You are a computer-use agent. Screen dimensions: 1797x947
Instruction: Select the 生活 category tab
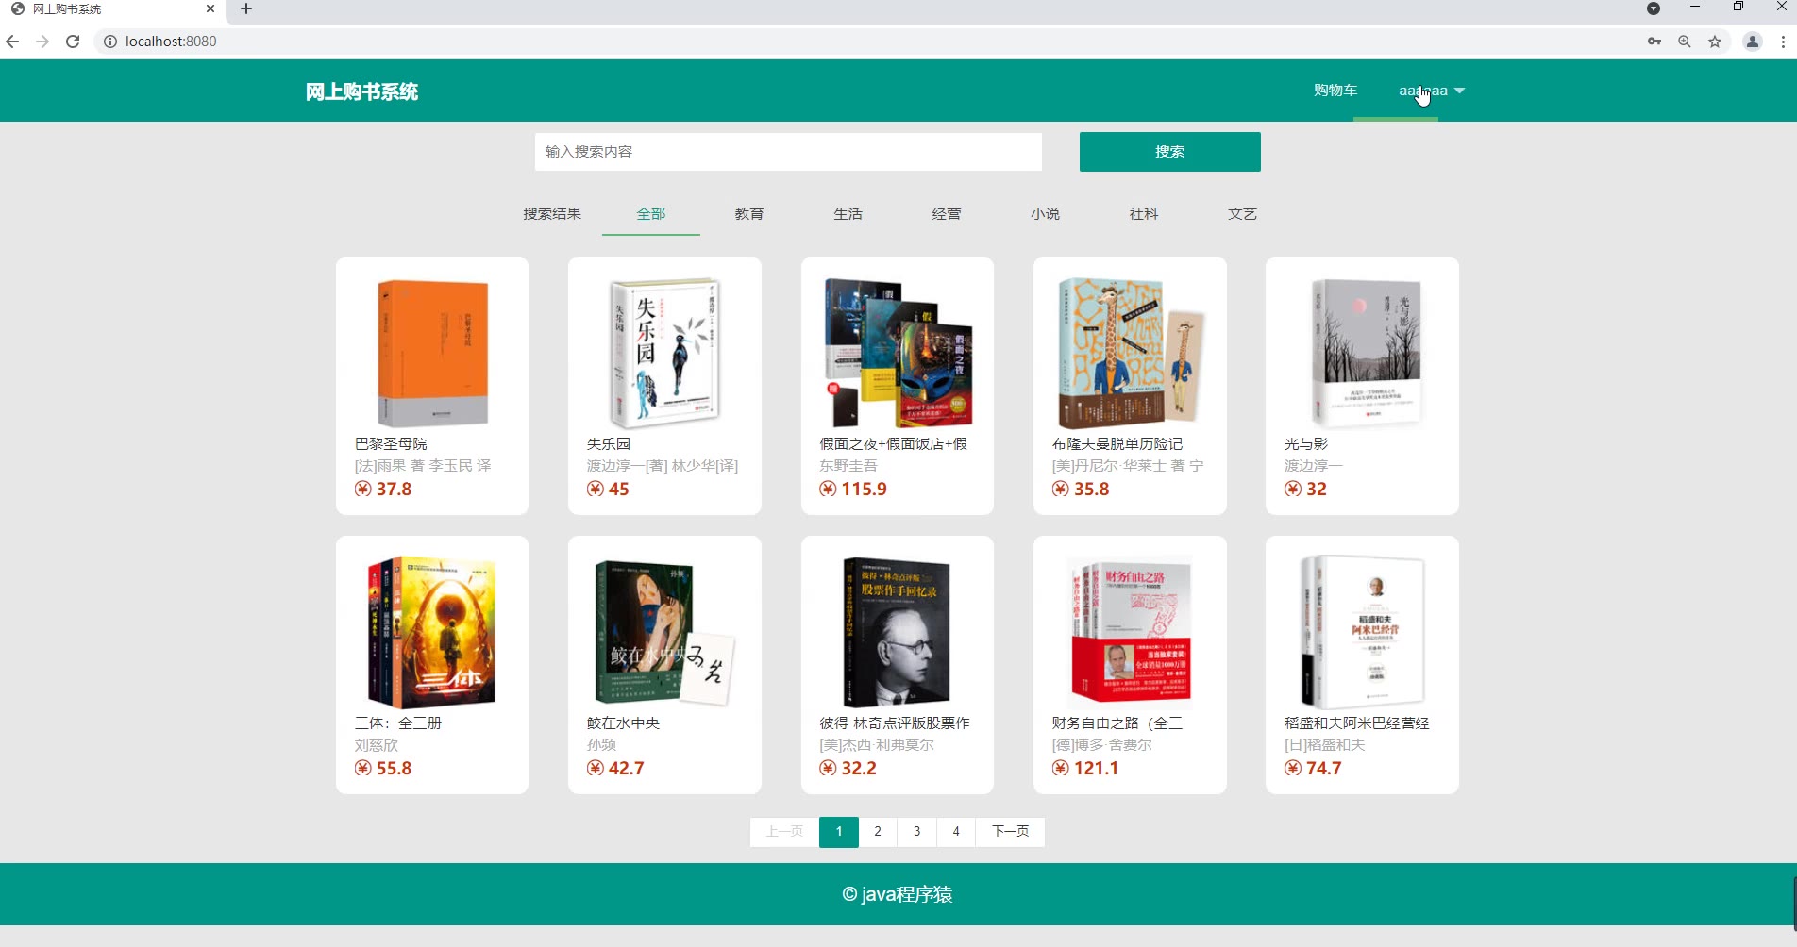848,214
